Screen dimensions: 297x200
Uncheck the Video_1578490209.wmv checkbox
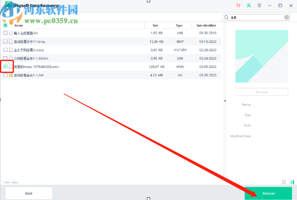5,67
